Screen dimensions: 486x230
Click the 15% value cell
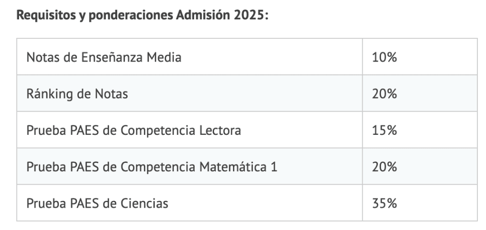(420, 130)
